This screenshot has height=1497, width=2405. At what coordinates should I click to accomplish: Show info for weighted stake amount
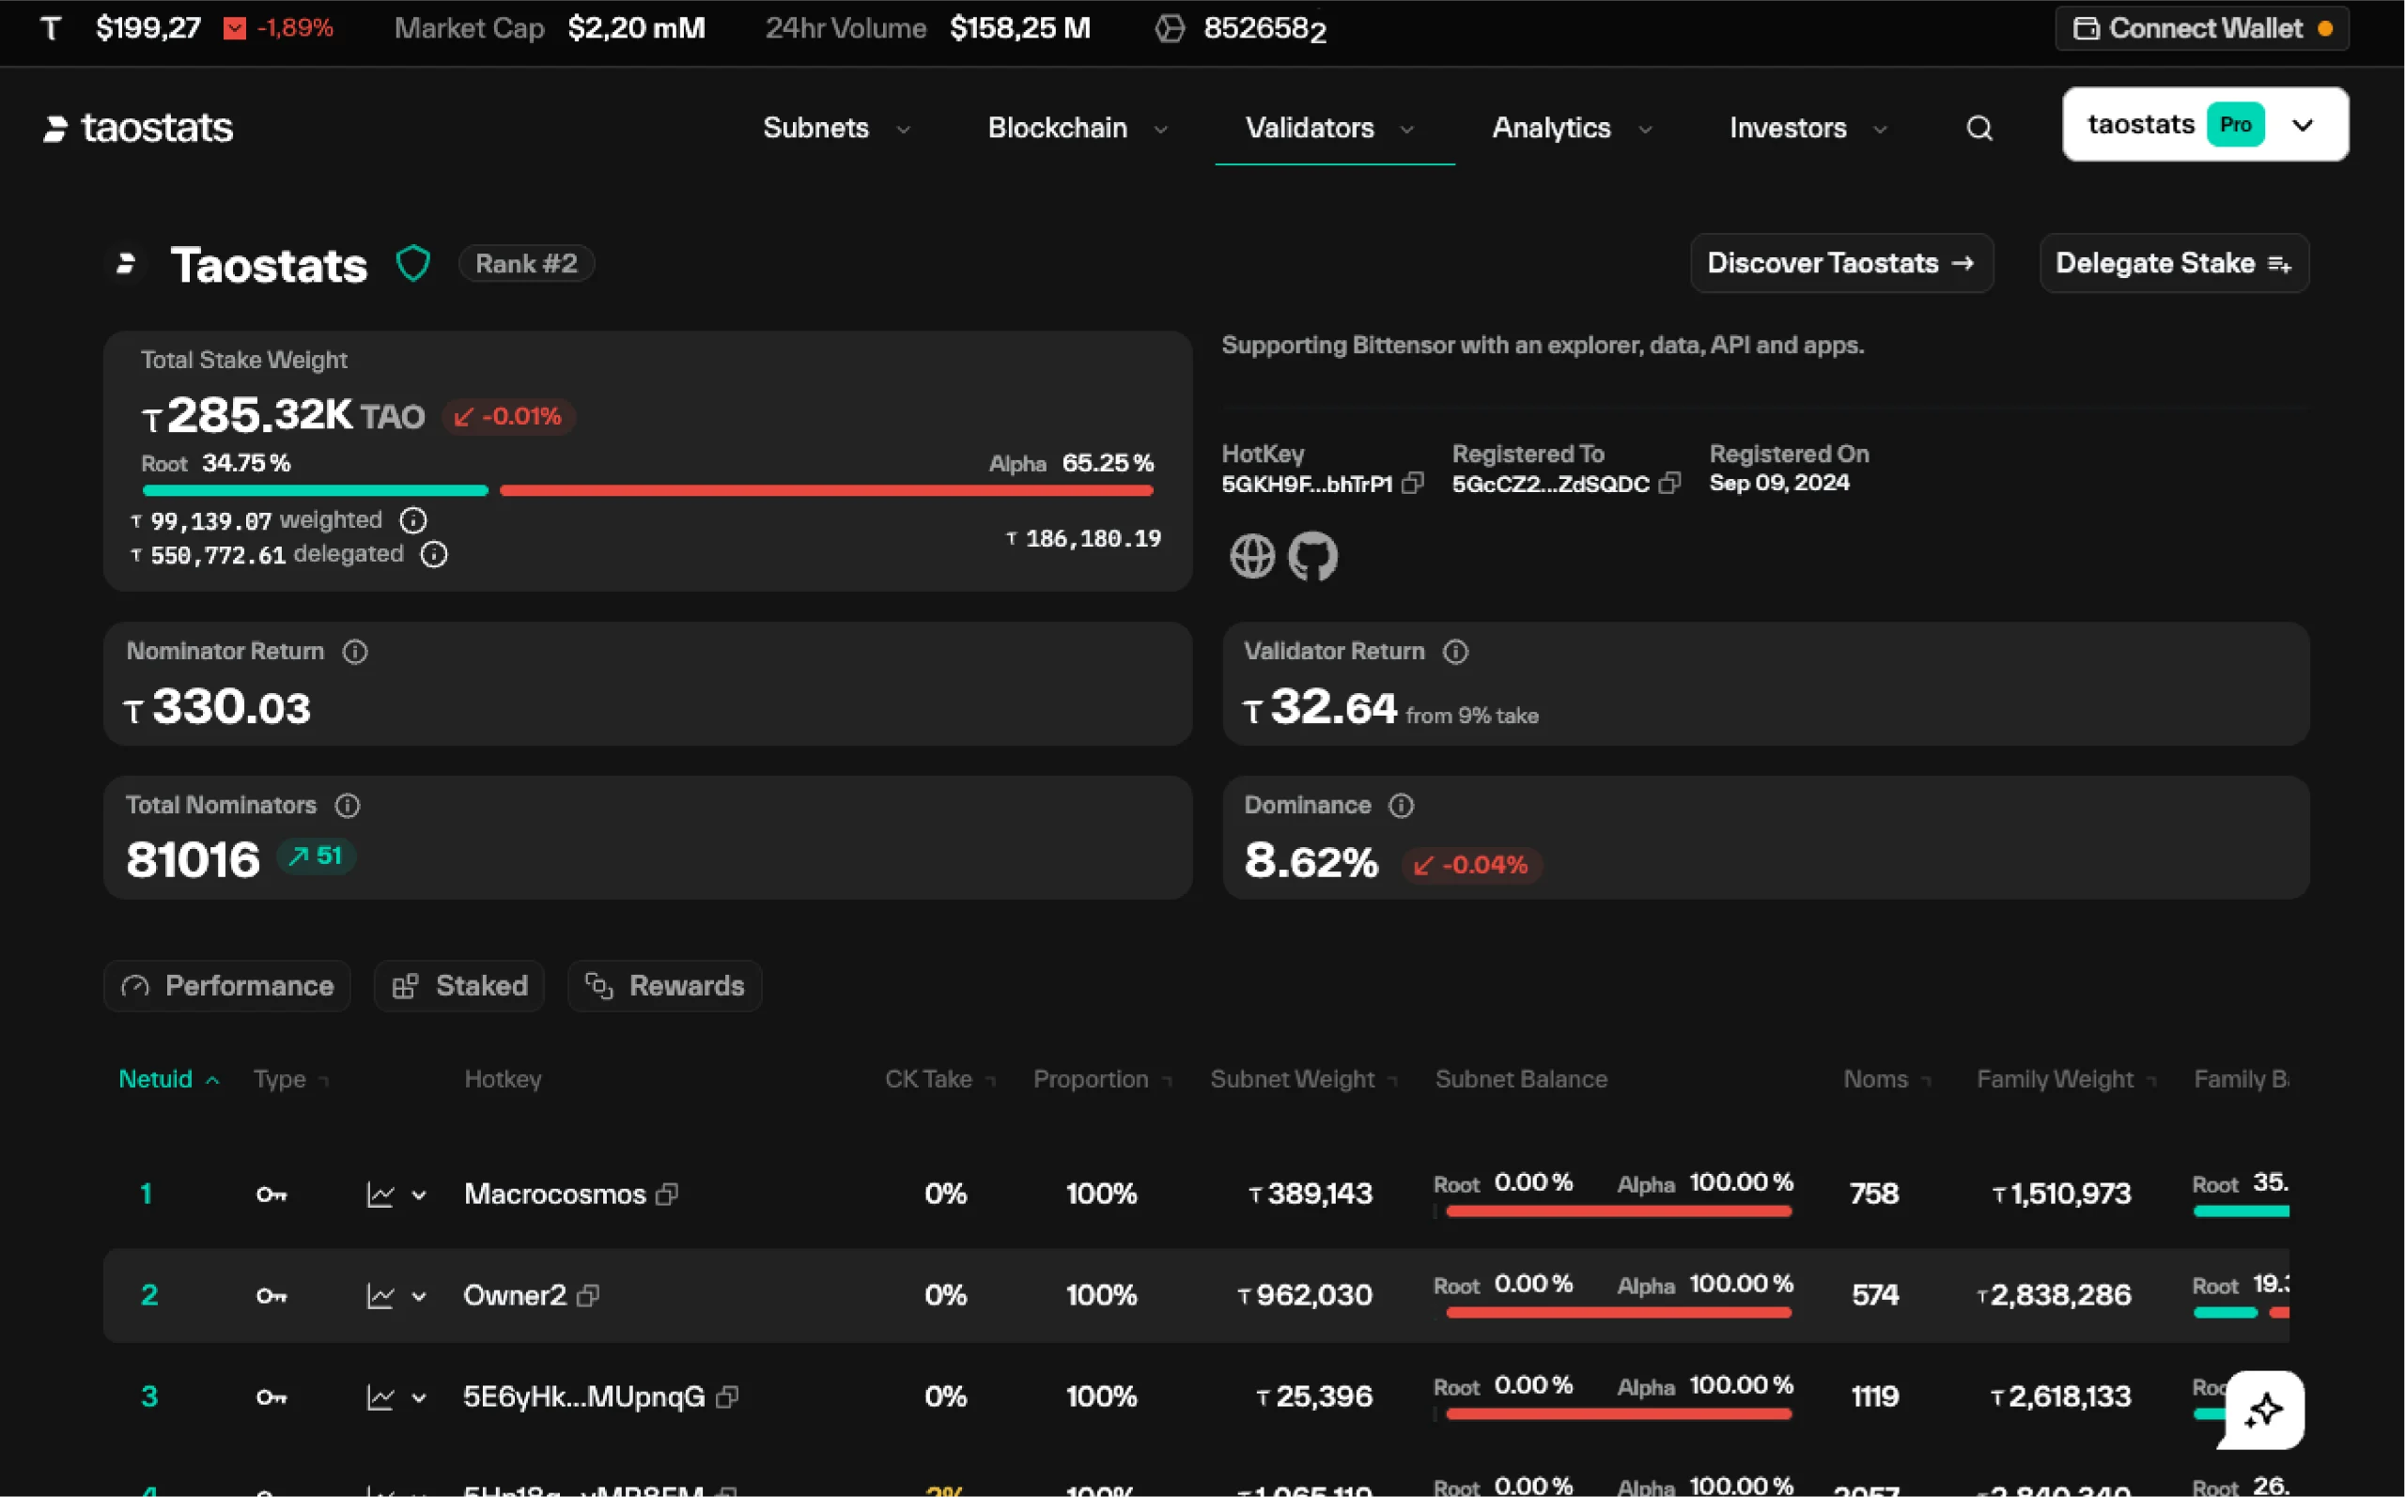(412, 519)
